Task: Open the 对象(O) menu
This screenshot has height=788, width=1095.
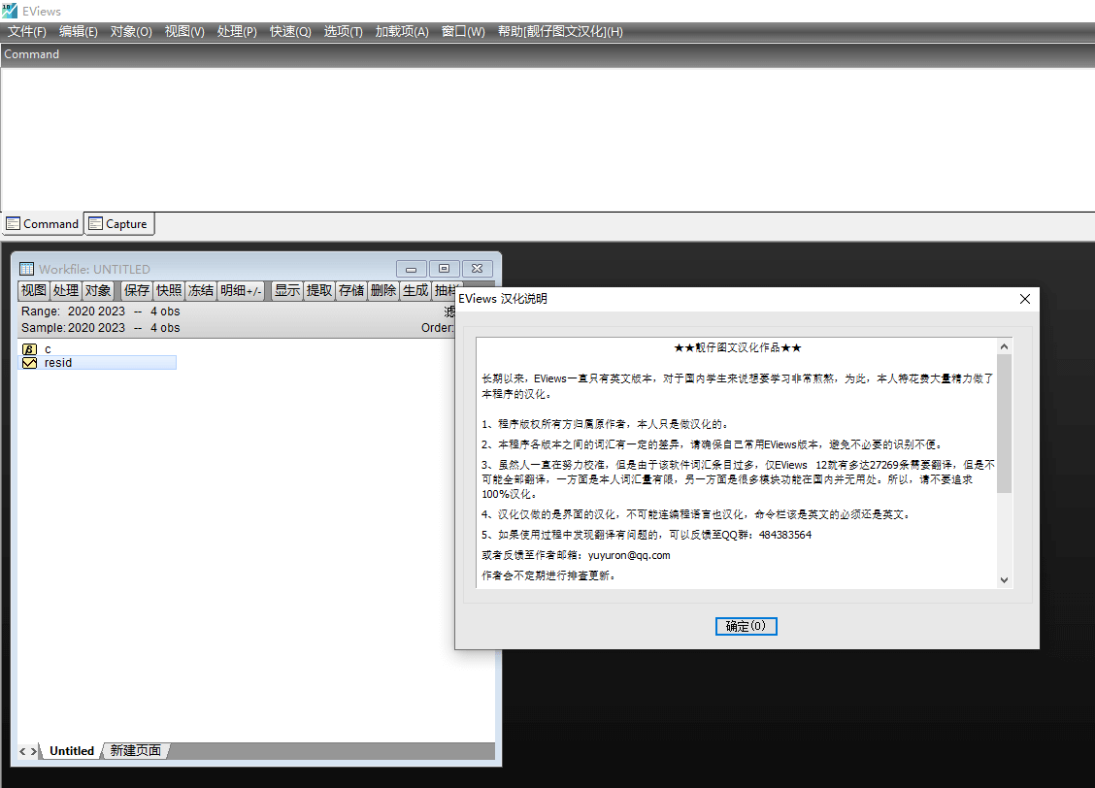Action: pos(131,31)
